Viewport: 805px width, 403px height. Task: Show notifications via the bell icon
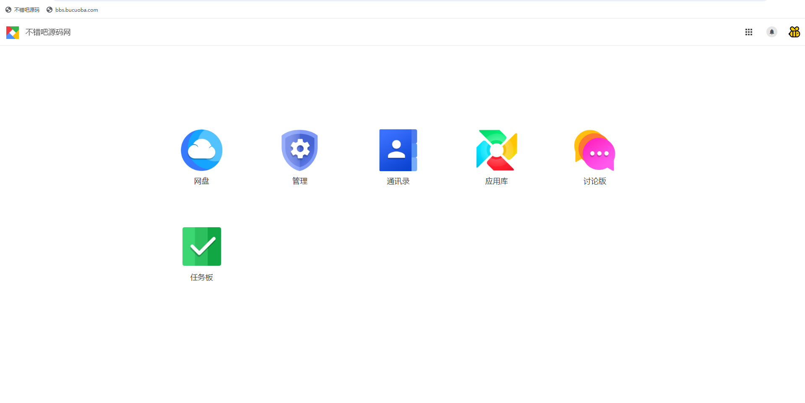[771, 32]
